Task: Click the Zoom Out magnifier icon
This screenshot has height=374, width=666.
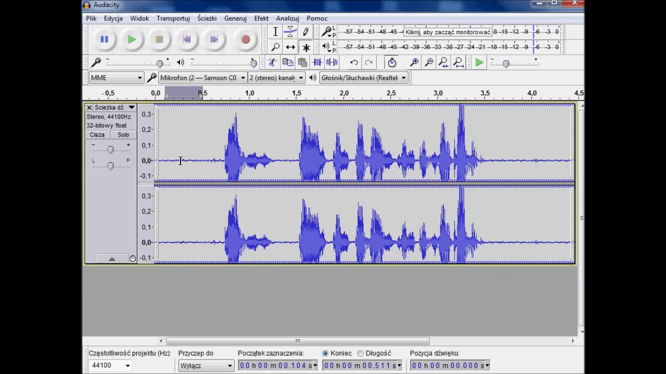Action: click(x=429, y=62)
